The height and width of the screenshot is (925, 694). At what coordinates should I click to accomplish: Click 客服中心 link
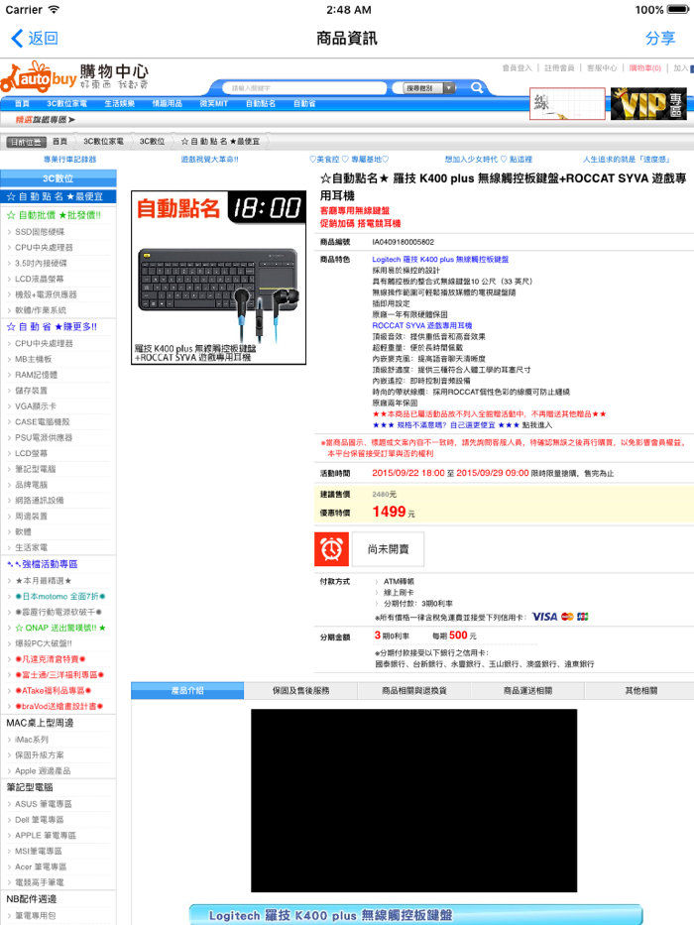point(602,68)
